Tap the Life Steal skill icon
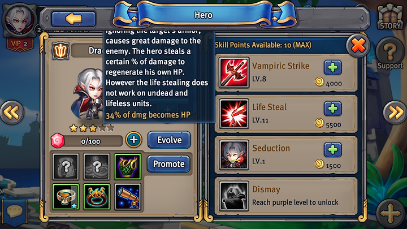Image resolution: width=407 pixels, height=229 pixels. [234, 114]
